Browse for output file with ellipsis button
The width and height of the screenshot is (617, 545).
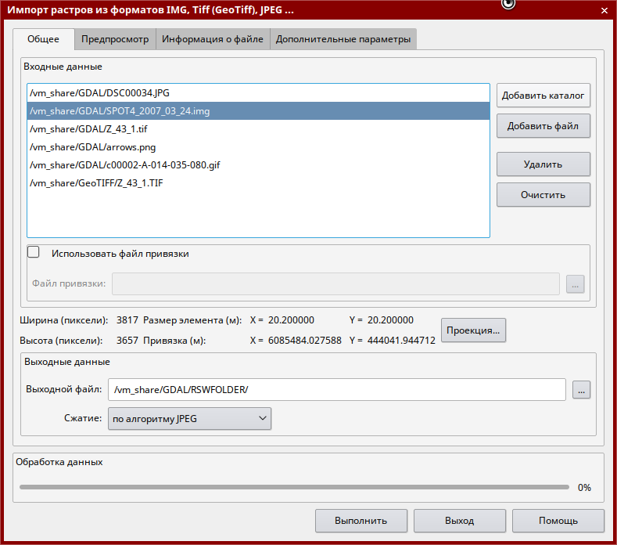(x=581, y=389)
